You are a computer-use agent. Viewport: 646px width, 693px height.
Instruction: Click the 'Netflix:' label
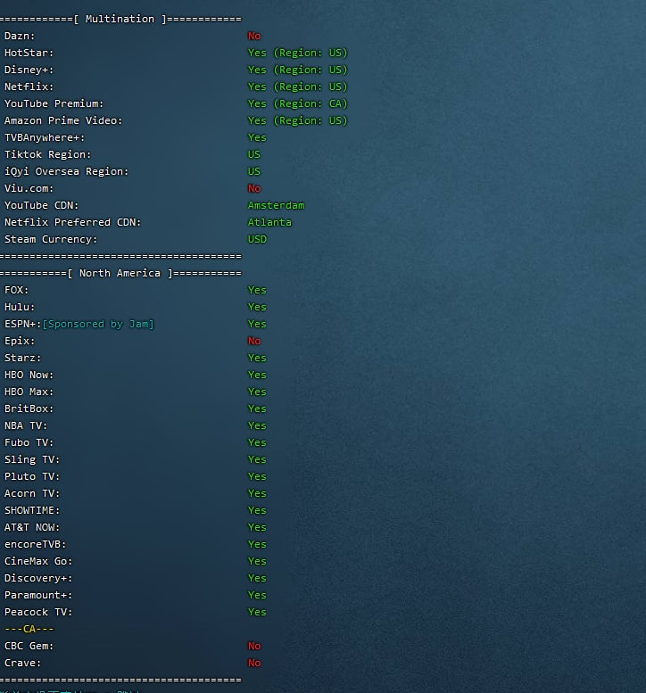click(x=29, y=87)
